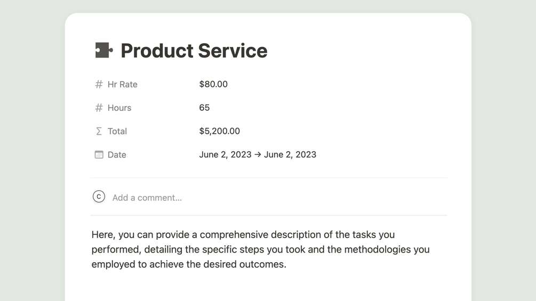Click the circular C user avatar
This screenshot has width=536, height=301.
[99, 197]
